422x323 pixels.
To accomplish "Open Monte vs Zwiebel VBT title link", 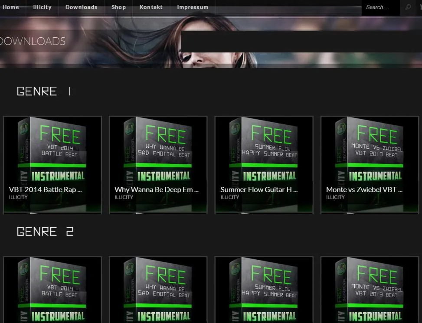I will [x=364, y=189].
